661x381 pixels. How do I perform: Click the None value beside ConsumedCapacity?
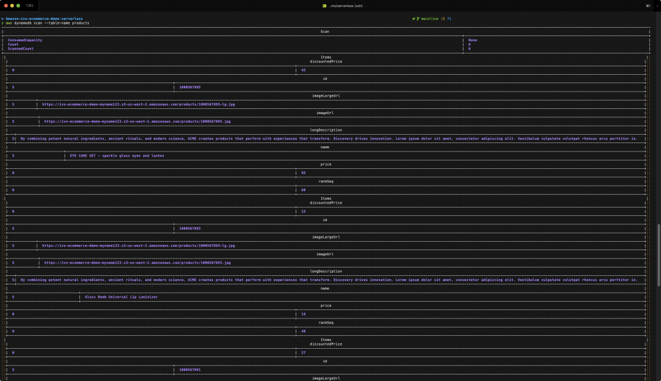[x=473, y=39]
